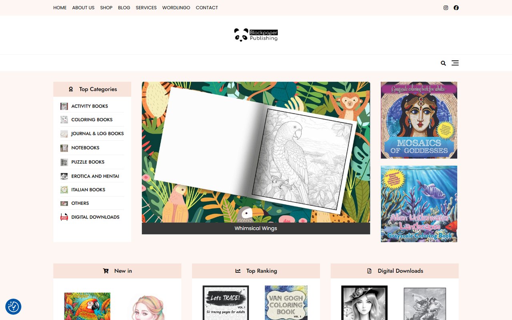Open the cookie consent settings badge
Screen dimensions: 512x320
pyautogui.click(x=13, y=307)
